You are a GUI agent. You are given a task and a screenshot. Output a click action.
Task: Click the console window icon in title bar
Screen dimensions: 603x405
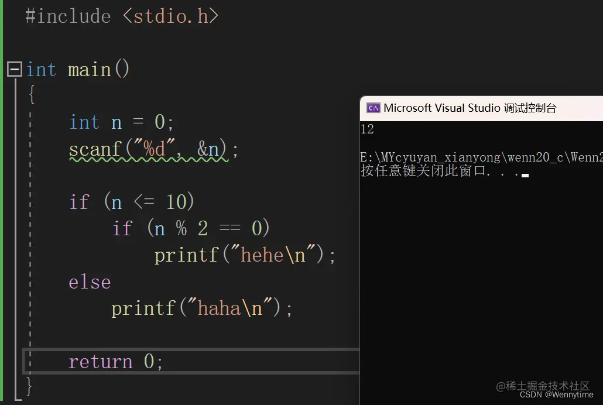373,108
